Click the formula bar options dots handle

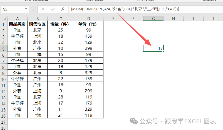tap(33, 9)
